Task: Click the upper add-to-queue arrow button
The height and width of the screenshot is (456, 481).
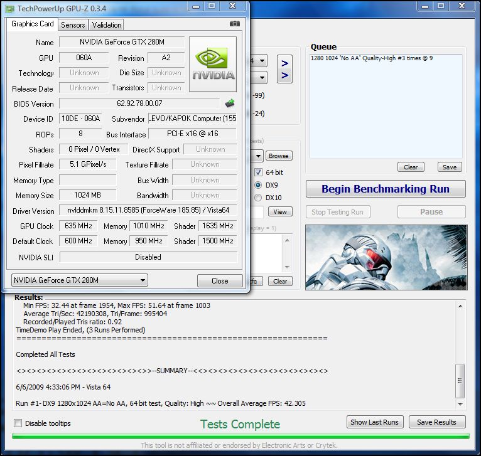Action: (x=284, y=63)
